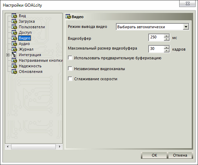Open the Загрузка settings section

[x=27, y=21]
